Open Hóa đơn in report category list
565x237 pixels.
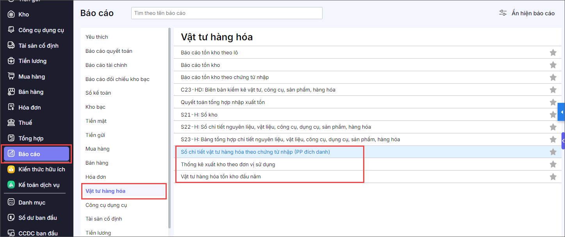[x=96, y=177]
